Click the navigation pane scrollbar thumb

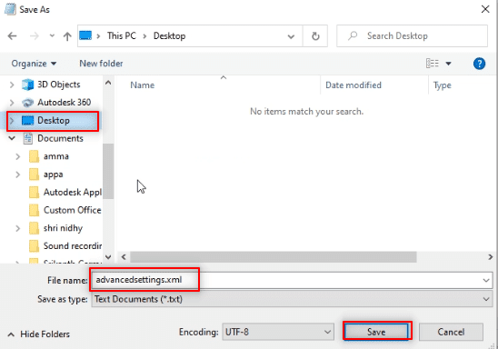coord(108,171)
